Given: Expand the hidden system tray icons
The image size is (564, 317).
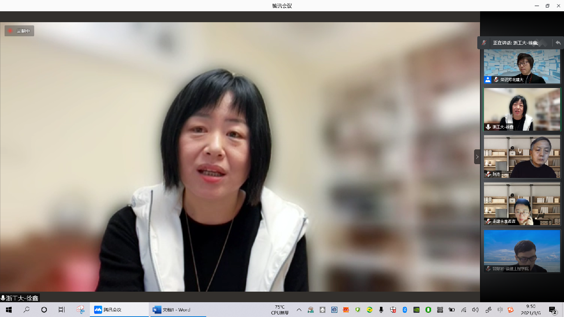Looking at the screenshot, I should [299, 310].
